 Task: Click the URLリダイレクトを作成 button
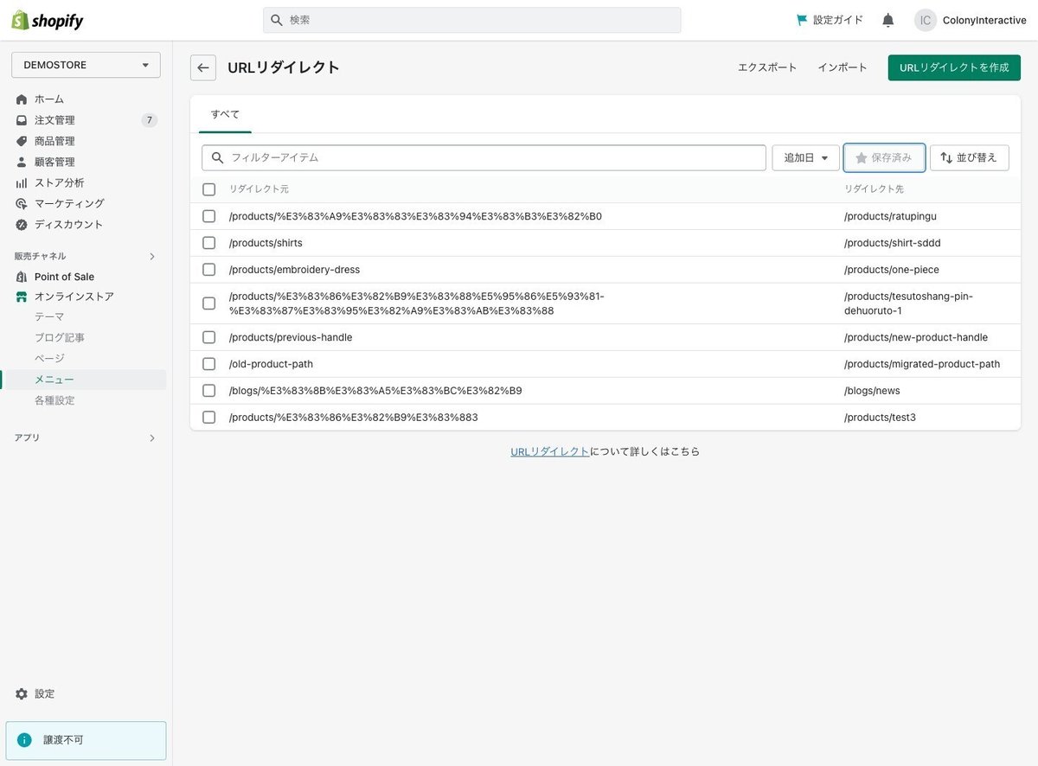point(954,67)
